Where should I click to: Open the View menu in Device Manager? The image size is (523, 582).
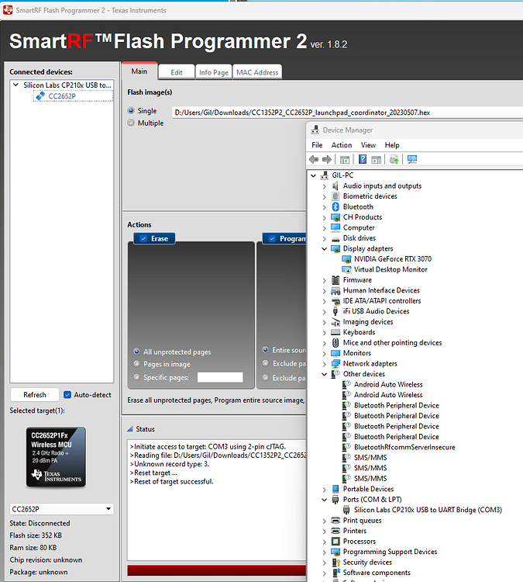(368, 145)
